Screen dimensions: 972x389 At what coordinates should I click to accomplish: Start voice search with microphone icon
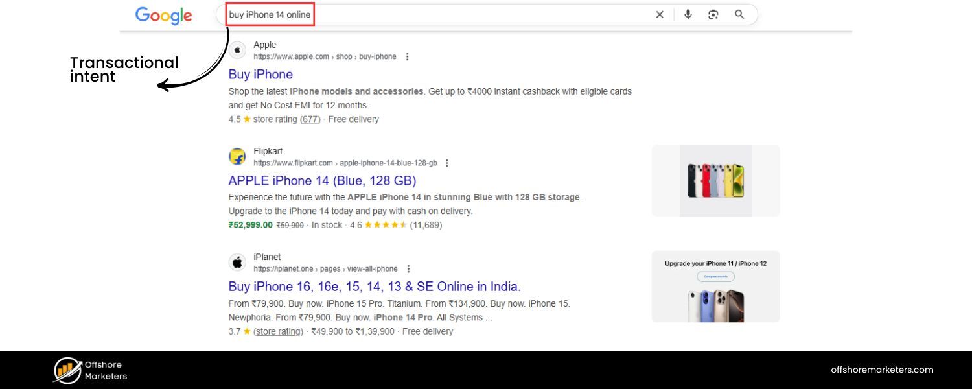[x=688, y=14]
